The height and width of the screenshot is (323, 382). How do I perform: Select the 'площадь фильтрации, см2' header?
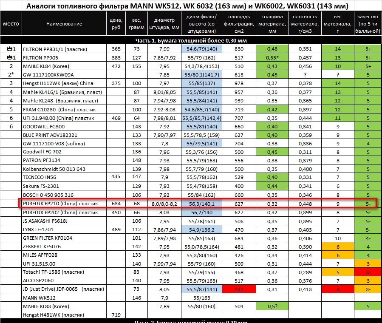pos(239,24)
